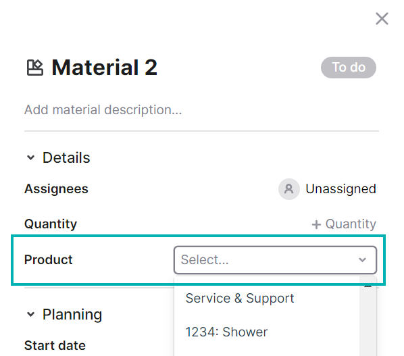Click + Quantity to add quantity

(344, 224)
